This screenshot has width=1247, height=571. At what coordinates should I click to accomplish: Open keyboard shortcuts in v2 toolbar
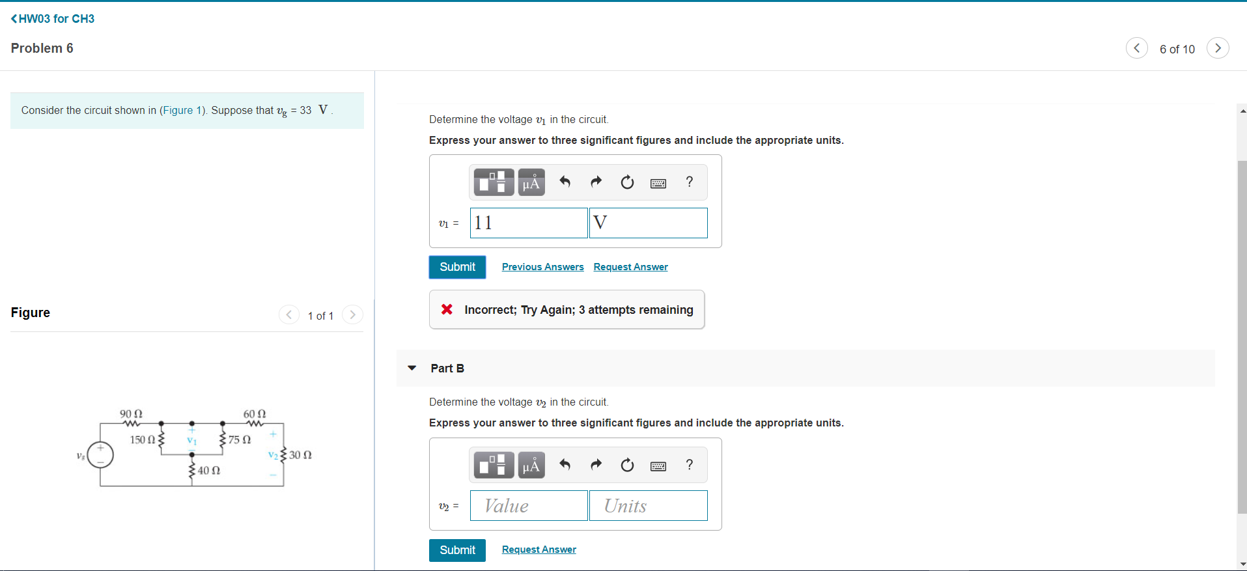point(658,466)
